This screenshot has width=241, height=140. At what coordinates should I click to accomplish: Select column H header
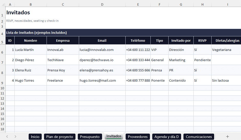202,5
